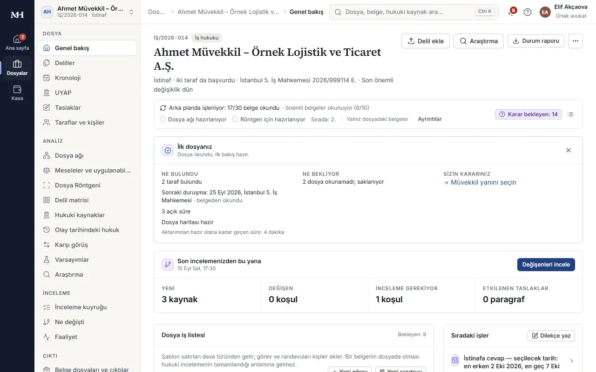Viewport: 596px width, 372px height.
Task: Click the Araştırma button in the header
Action: pyautogui.click(x=479, y=41)
